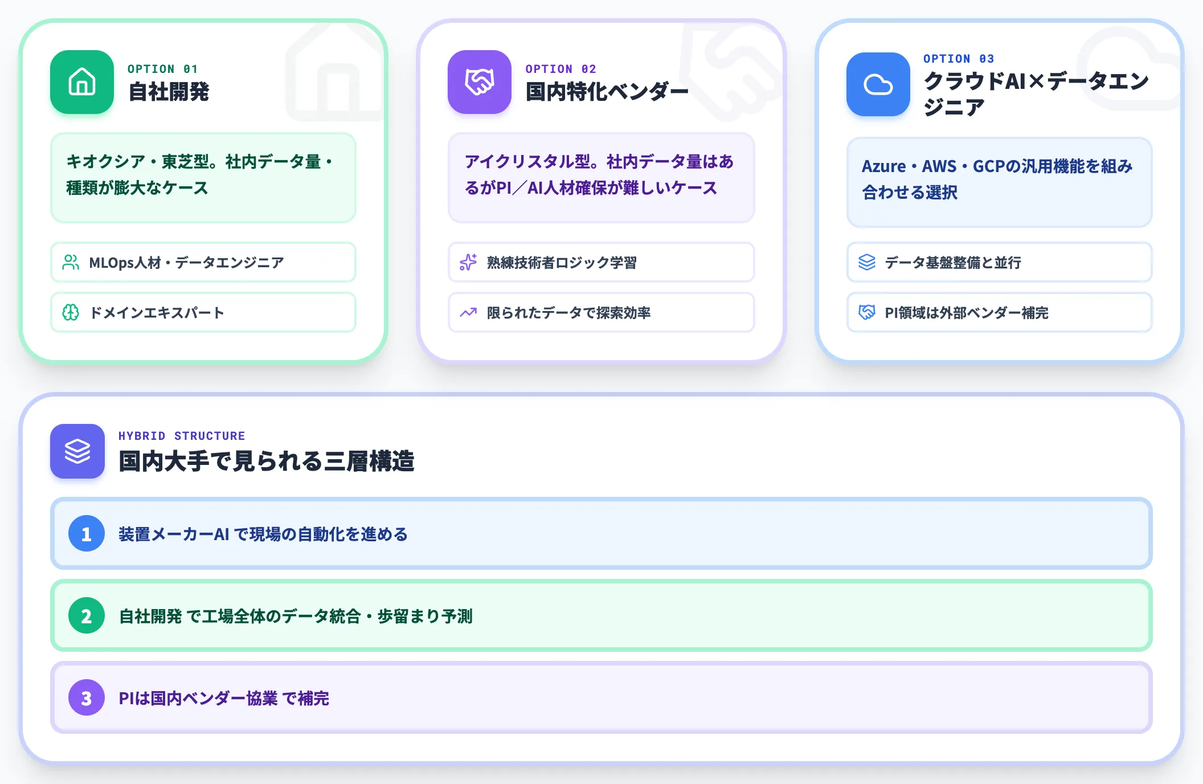The height and width of the screenshot is (784, 1203).
Task: Click the green house icon for 自社開発
Action: [x=82, y=82]
